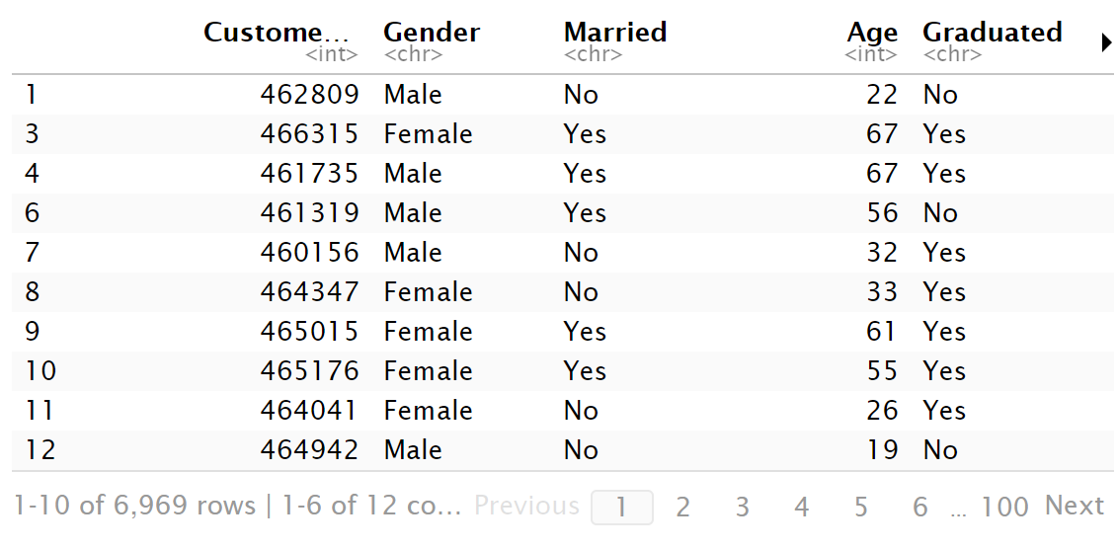
Task: Select customer ID 464041 cell
Action: (x=310, y=411)
